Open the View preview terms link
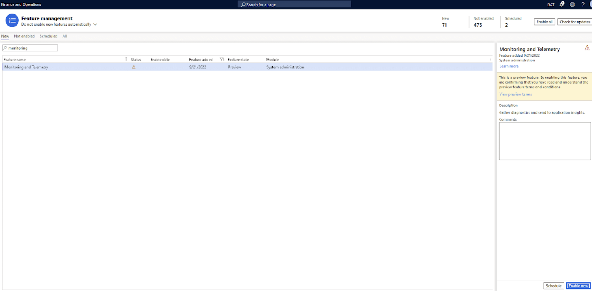The height and width of the screenshot is (291, 592). [515, 94]
